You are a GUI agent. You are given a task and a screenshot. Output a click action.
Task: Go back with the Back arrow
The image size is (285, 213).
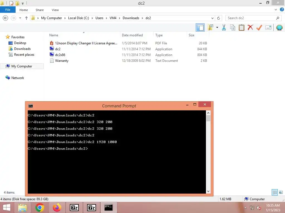point(6,18)
